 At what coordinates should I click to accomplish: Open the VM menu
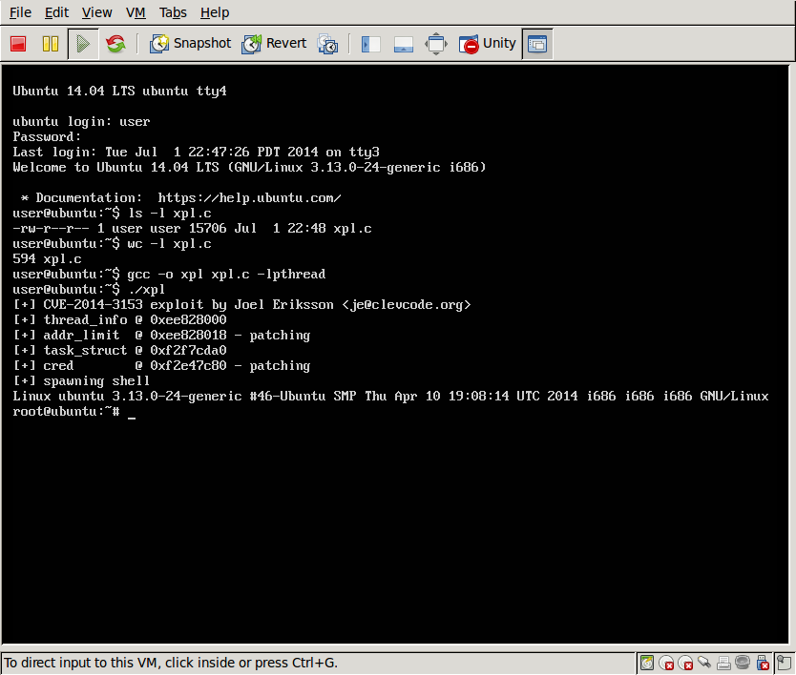coord(136,12)
